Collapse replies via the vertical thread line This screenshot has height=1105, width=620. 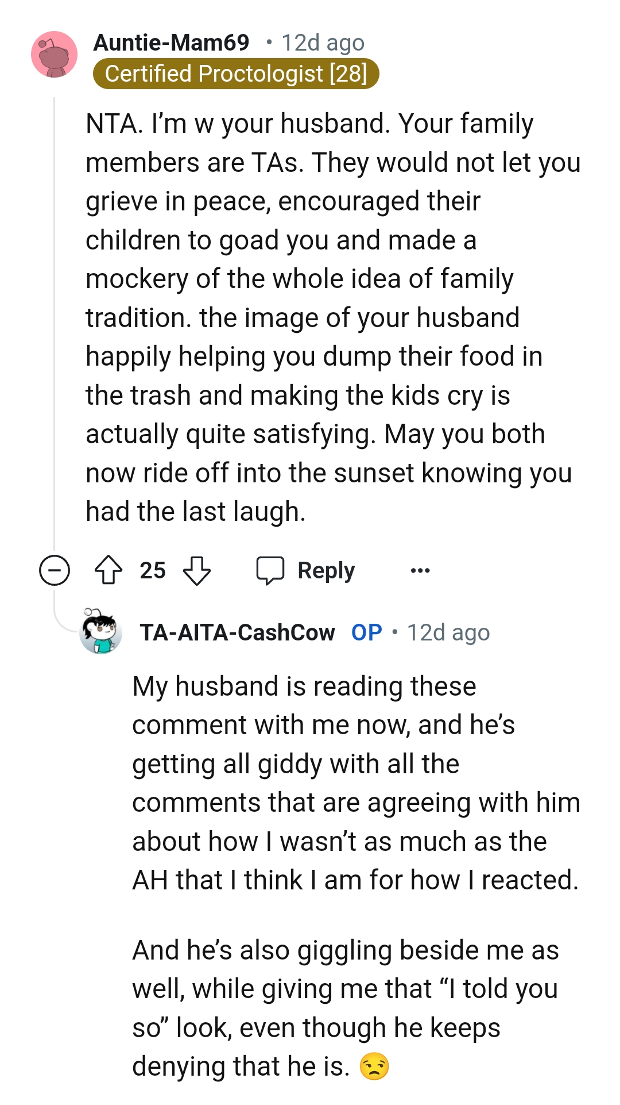(54, 322)
